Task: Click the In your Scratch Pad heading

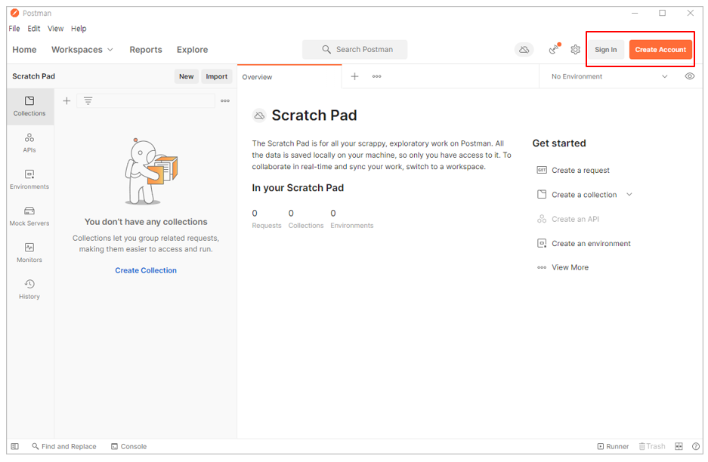Action: 298,188
